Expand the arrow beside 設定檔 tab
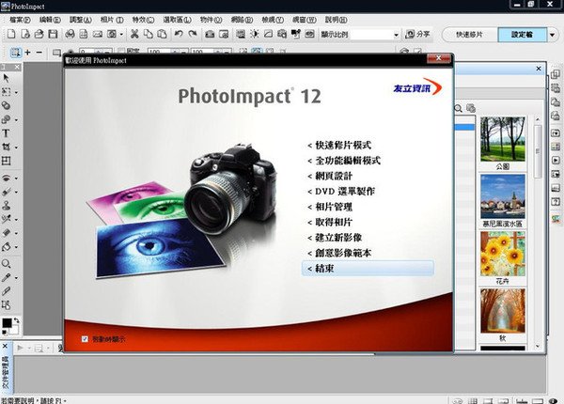Screen dimensions: 564x404 (552, 35)
